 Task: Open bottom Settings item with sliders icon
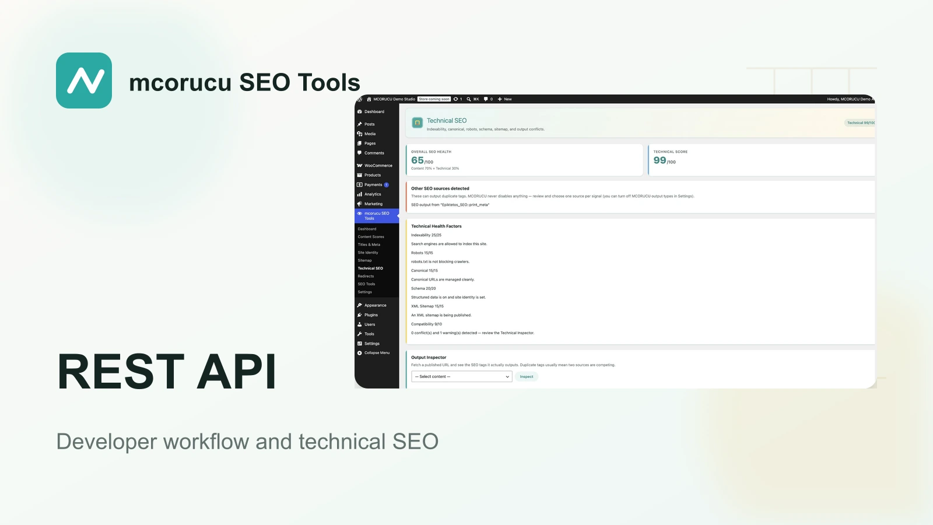pyautogui.click(x=360, y=344)
